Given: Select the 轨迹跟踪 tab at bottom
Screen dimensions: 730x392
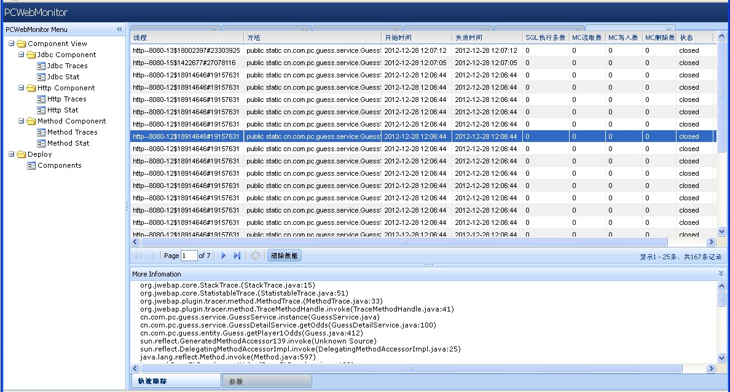Looking at the screenshot, I should pos(176,382).
